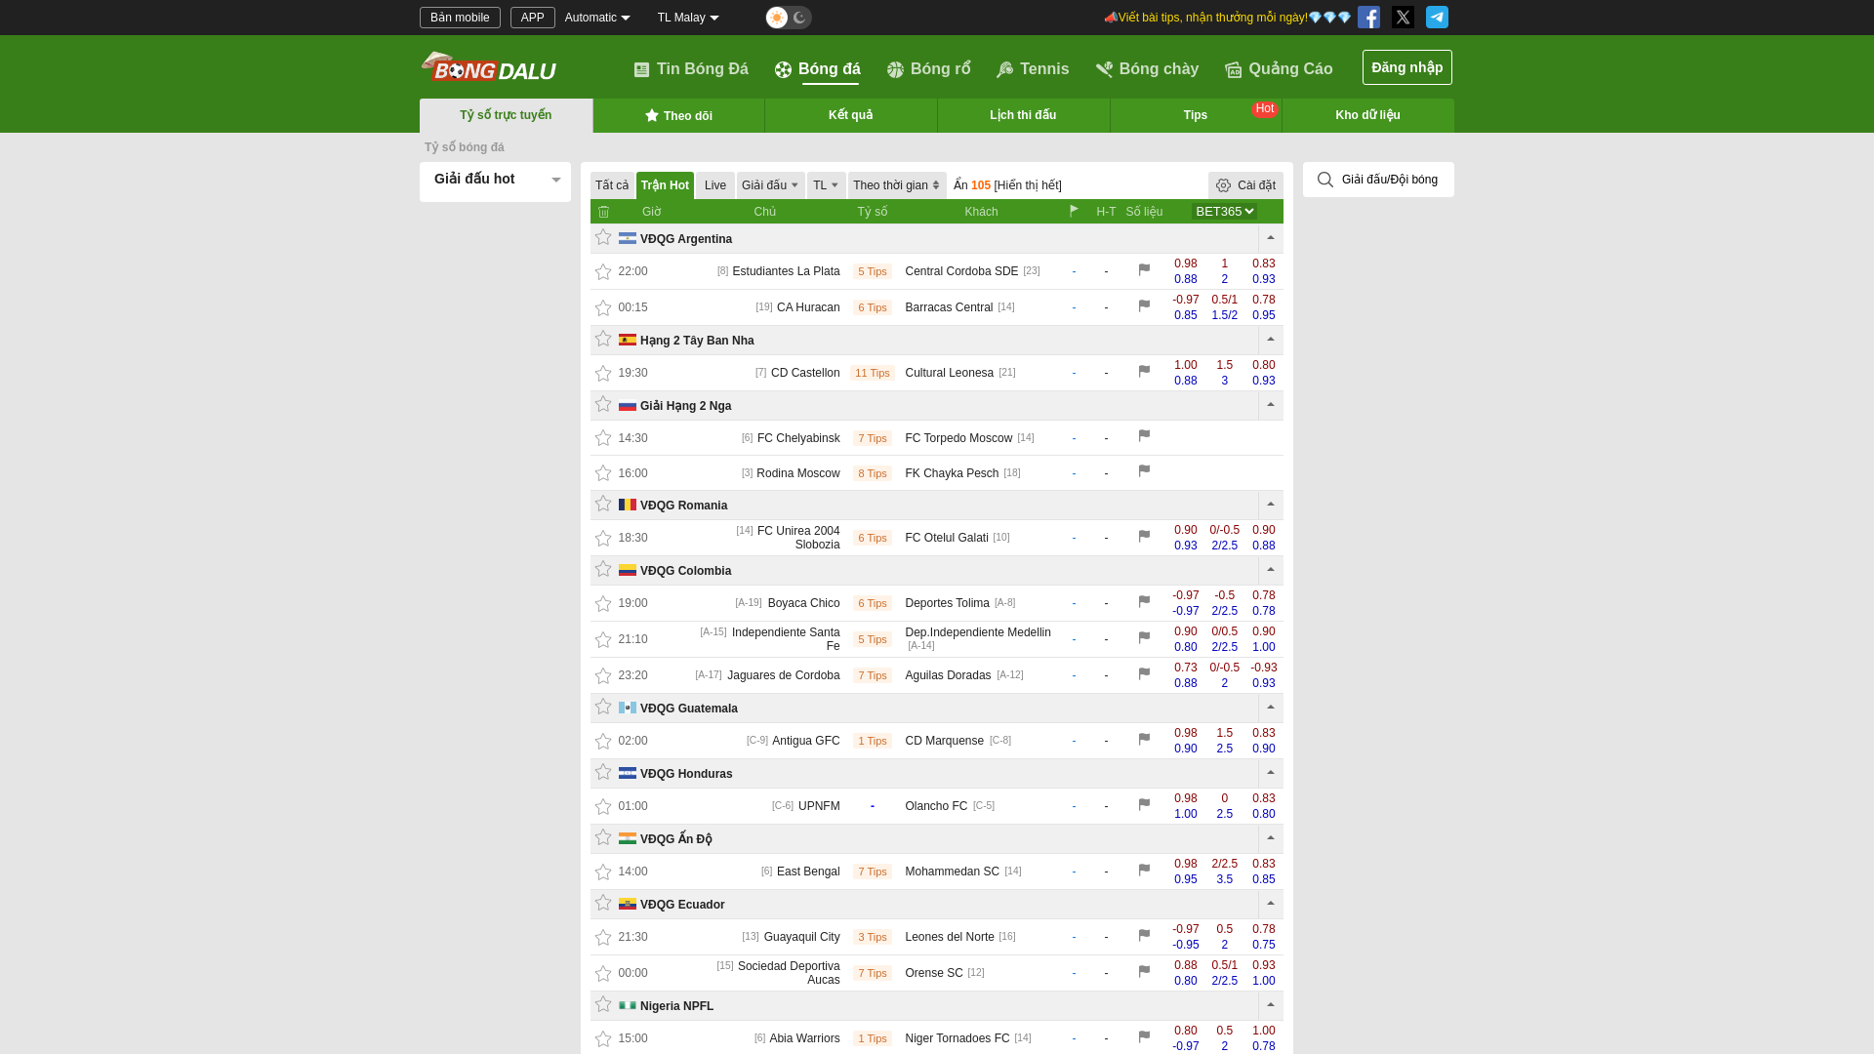
Task: Click the Giải đấu/Đội bóng search field
Action: pos(1378,180)
